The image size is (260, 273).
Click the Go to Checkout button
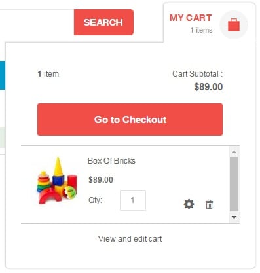[x=130, y=119]
